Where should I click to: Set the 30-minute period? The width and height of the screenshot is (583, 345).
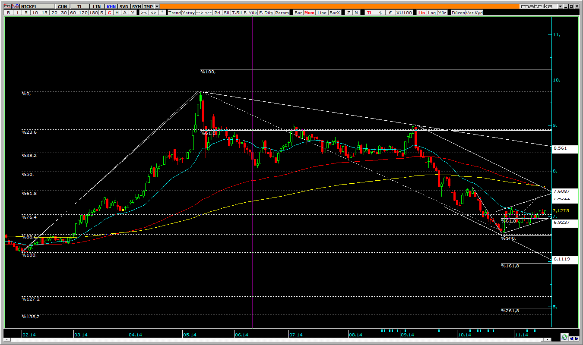pyautogui.click(x=63, y=13)
